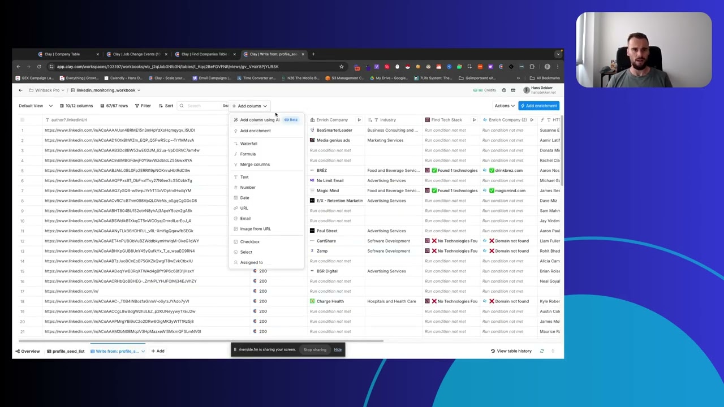Expand the linkedin_monitoring_workbook name dropdown
Screen dimensions: 724x407
tap(139, 90)
